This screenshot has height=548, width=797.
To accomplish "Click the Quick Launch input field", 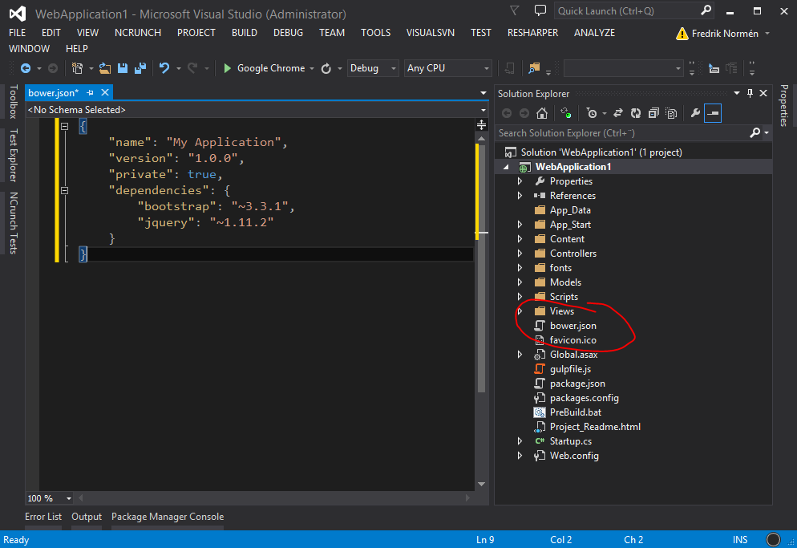I will click(x=628, y=10).
